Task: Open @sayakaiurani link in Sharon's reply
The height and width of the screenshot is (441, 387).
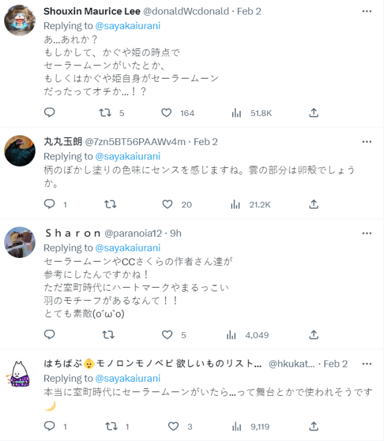Action: coord(127,248)
